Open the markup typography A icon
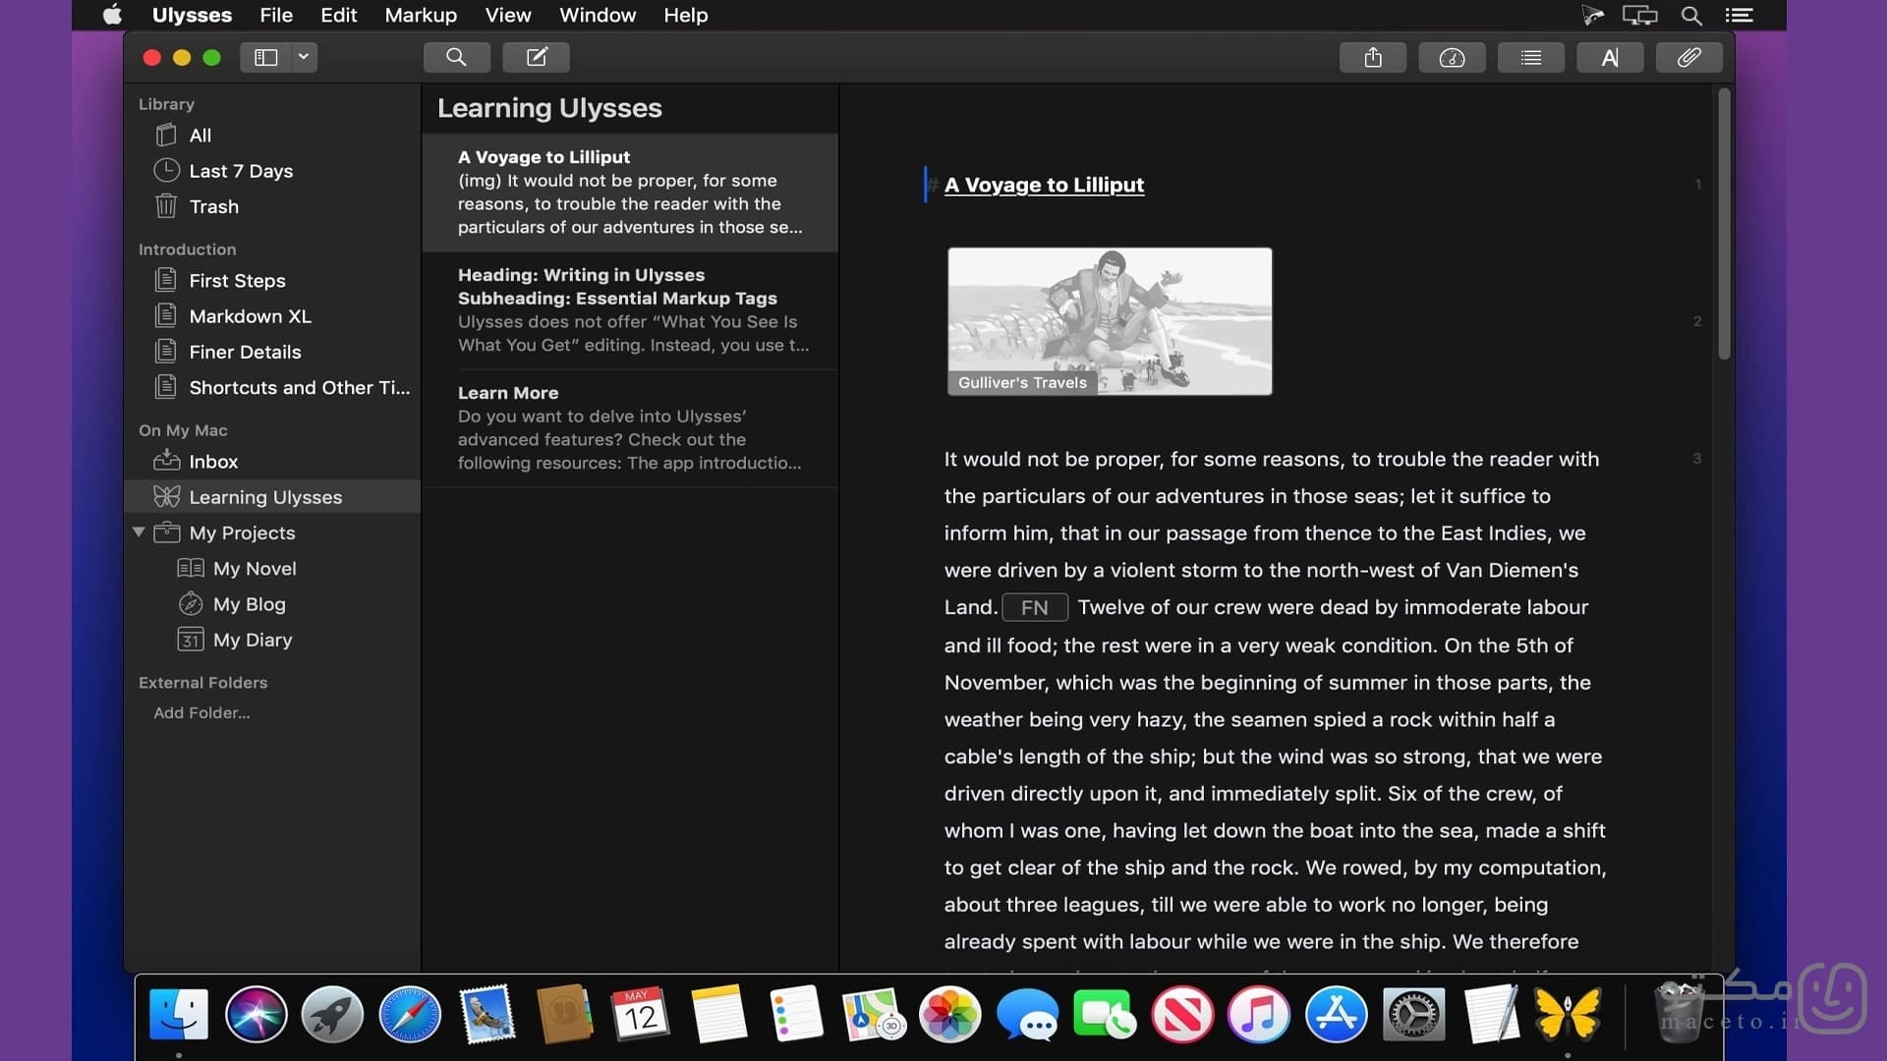The height and width of the screenshot is (1061, 1887). [x=1610, y=57]
